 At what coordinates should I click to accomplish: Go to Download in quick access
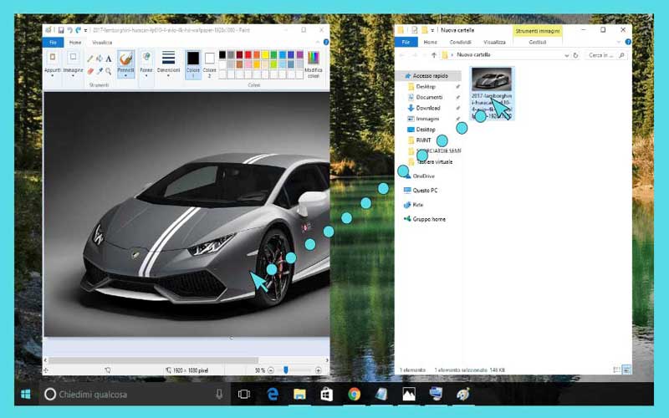coord(427,108)
